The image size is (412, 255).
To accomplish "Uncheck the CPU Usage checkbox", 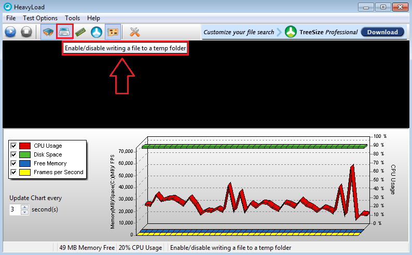I will 13,146.
